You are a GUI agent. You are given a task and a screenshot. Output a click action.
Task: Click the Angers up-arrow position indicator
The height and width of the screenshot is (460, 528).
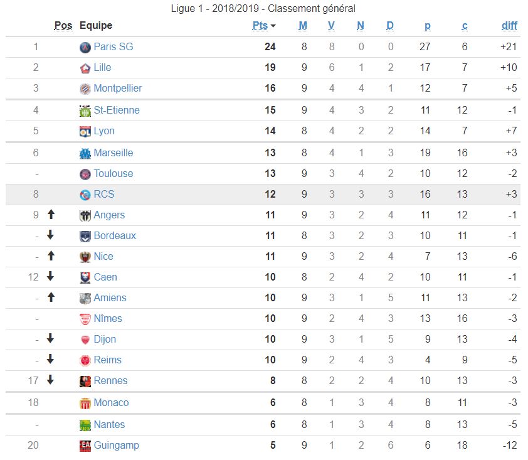pos(51,215)
